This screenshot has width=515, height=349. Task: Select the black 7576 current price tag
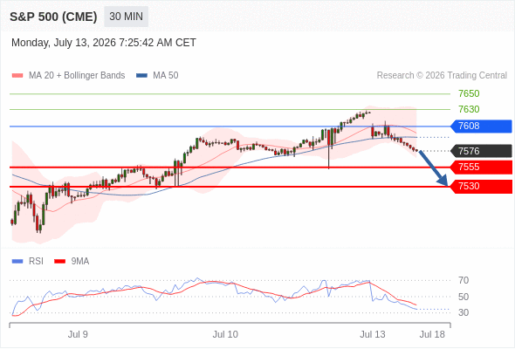tap(481, 151)
